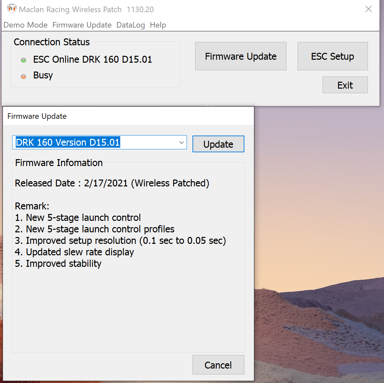Close the Maclan Racing Wireless Patch window
384x383 pixels.
(x=368, y=9)
